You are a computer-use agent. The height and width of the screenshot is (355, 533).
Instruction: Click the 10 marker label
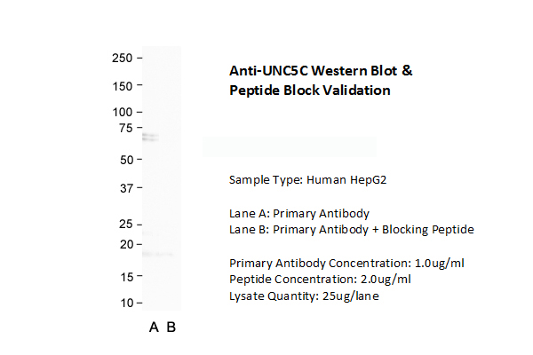click(124, 304)
